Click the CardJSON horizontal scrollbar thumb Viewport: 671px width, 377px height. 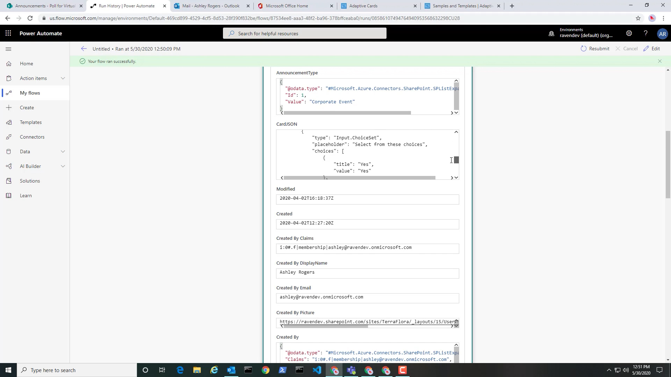coord(360,178)
